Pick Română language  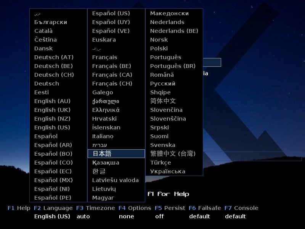pos(162,75)
